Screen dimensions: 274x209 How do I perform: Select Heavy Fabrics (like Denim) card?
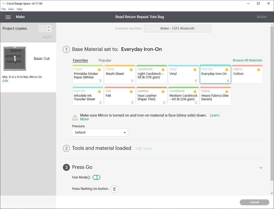coord(215,96)
